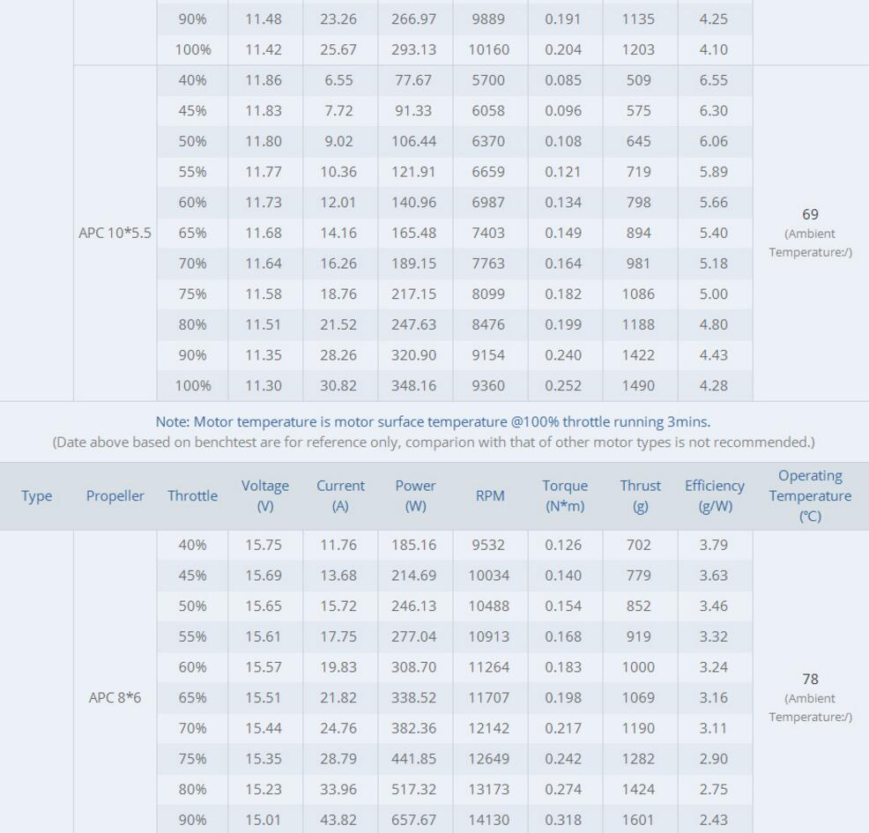Click the Throttle column header

point(192,496)
